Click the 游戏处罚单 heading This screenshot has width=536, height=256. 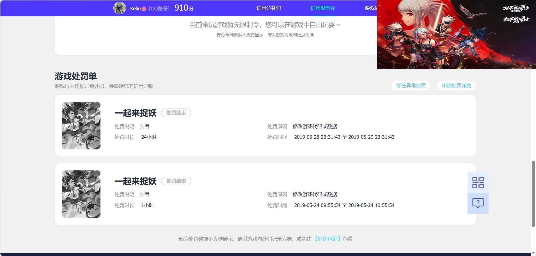coord(76,76)
